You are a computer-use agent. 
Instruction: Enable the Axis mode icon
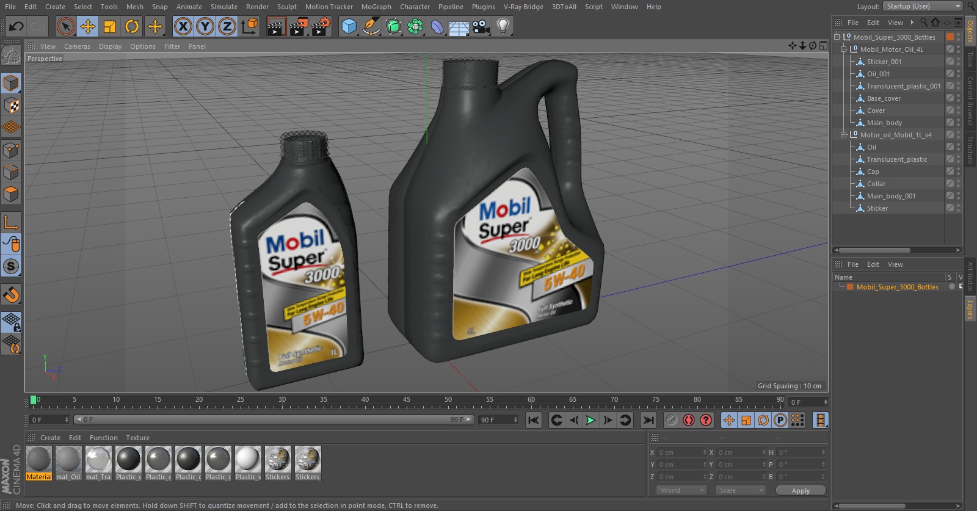pyautogui.click(x=11, y=222)
